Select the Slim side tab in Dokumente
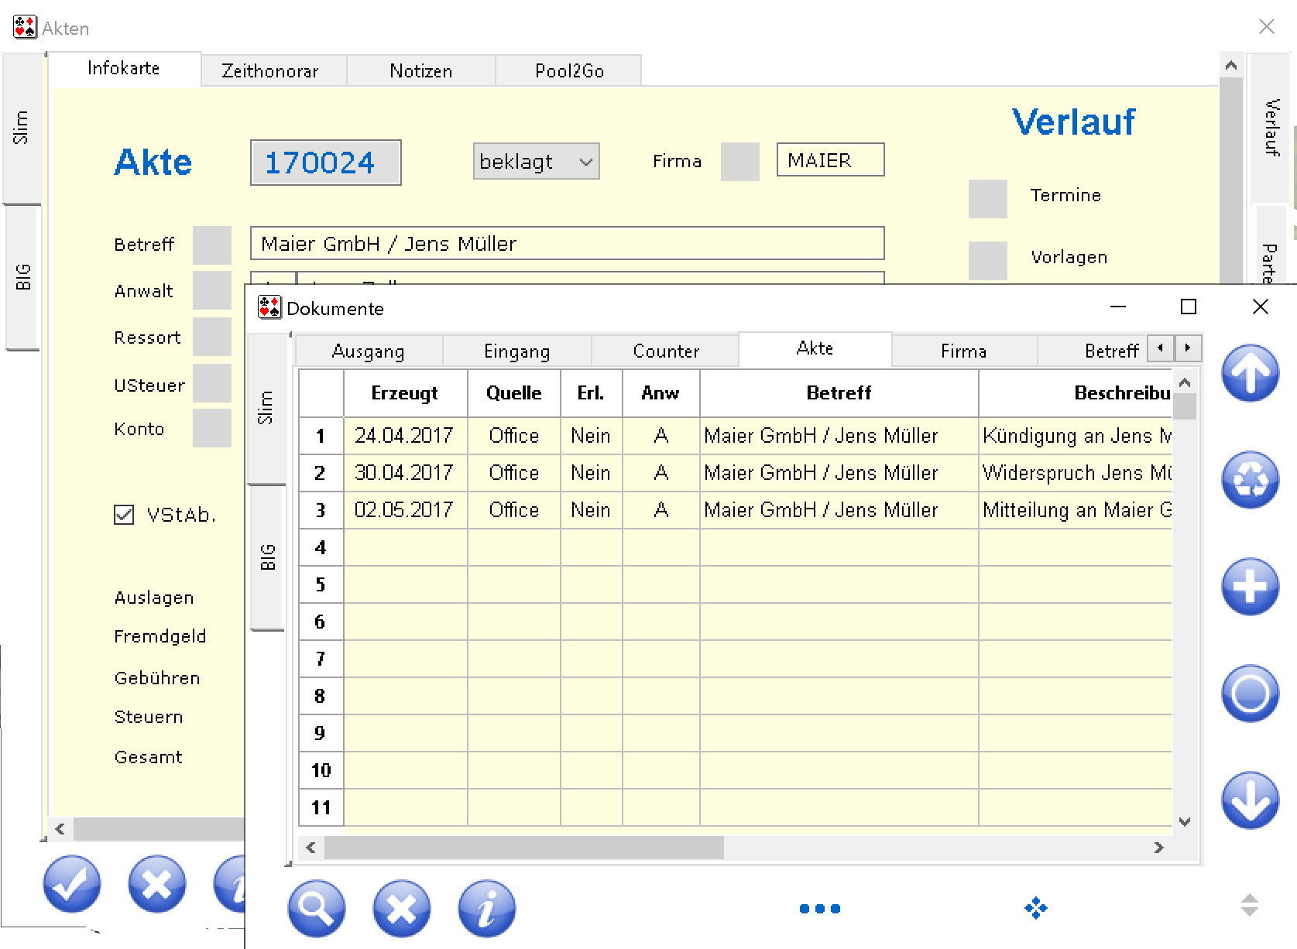This screenshot has height=949, width=1297. tap(266, 408)
